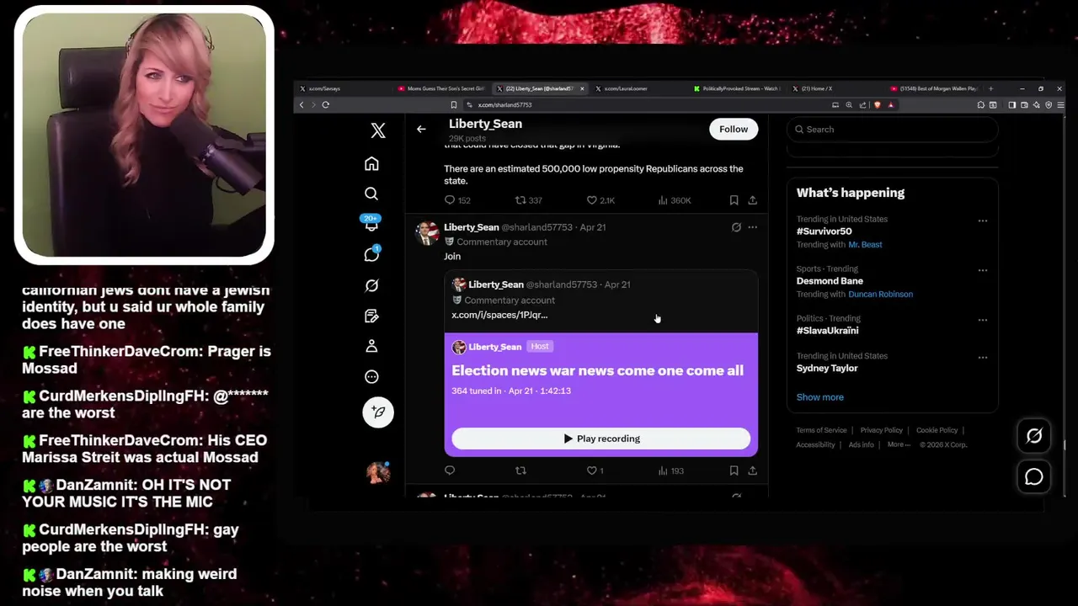Open Chat messages icon in sidebar
Viewport: 1078px width, 606px height.
coord(371,254)
